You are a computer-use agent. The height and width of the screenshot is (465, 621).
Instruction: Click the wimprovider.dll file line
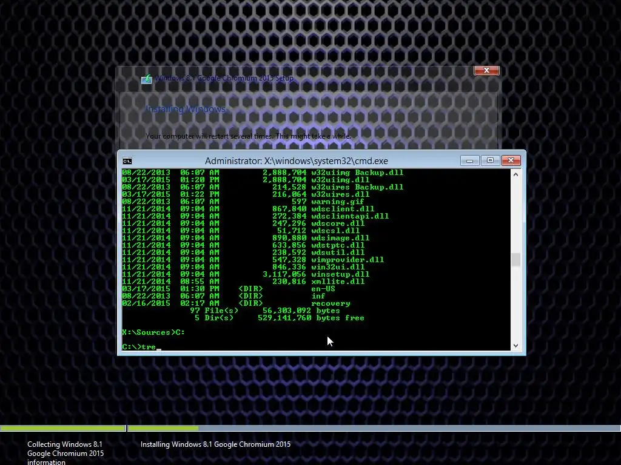point(253,260)
